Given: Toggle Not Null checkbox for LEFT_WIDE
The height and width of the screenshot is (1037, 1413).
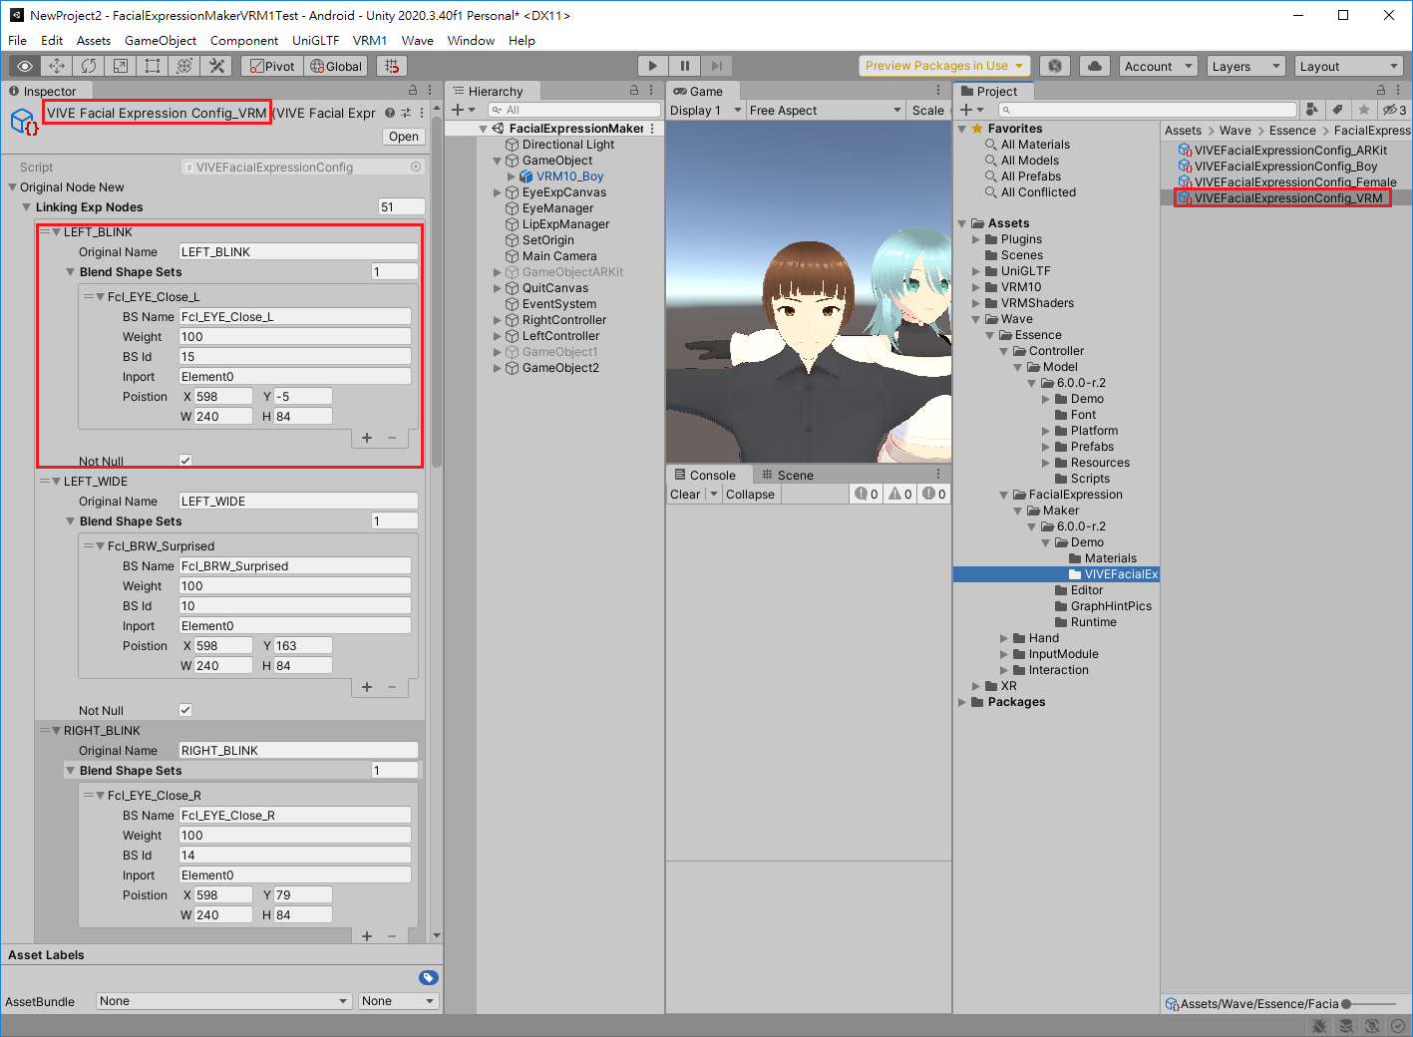Looking at the screenshot, I should point(185,710).
